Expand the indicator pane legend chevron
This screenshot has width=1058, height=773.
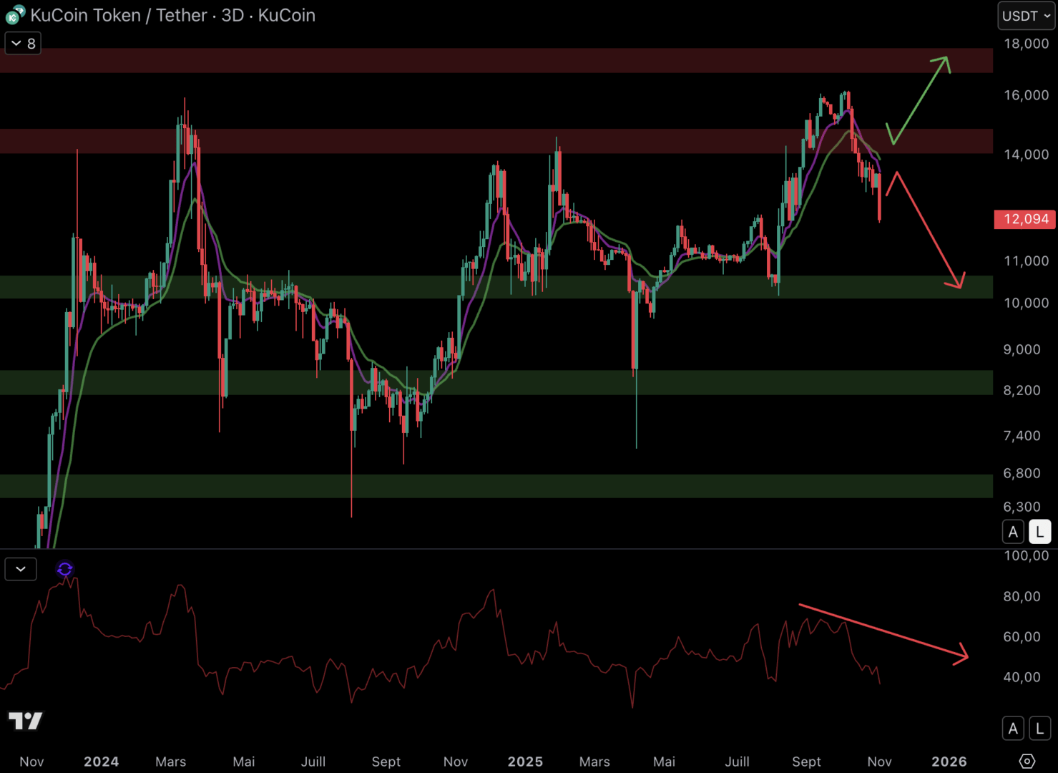coord(21,569)
